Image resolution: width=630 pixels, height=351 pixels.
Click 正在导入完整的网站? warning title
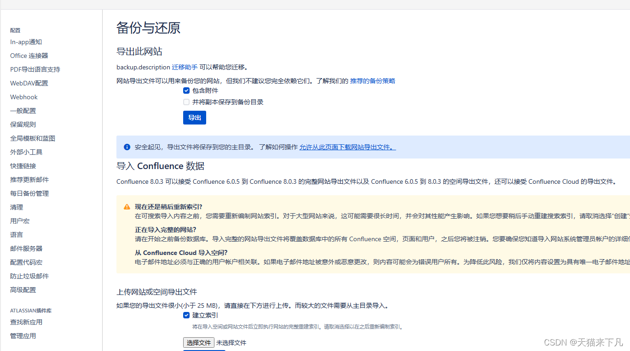[x=165, y=230]
